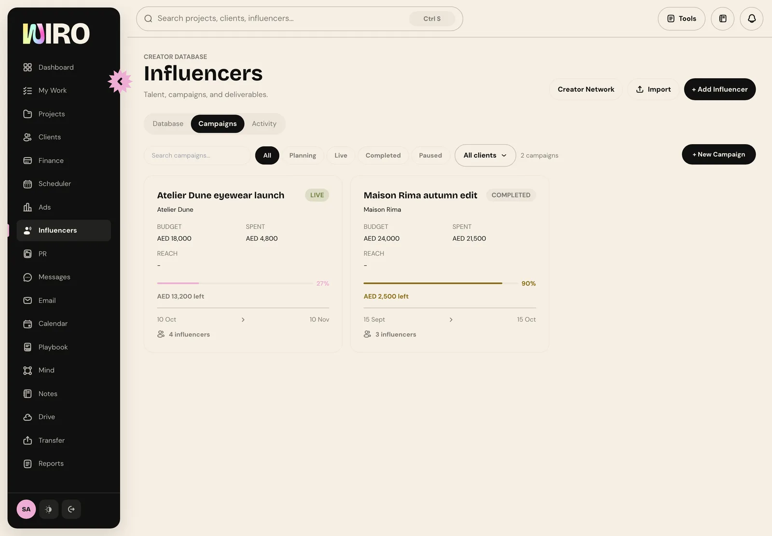
Task: Select the Campaigns tab
Action: click(x=218, y=124)
